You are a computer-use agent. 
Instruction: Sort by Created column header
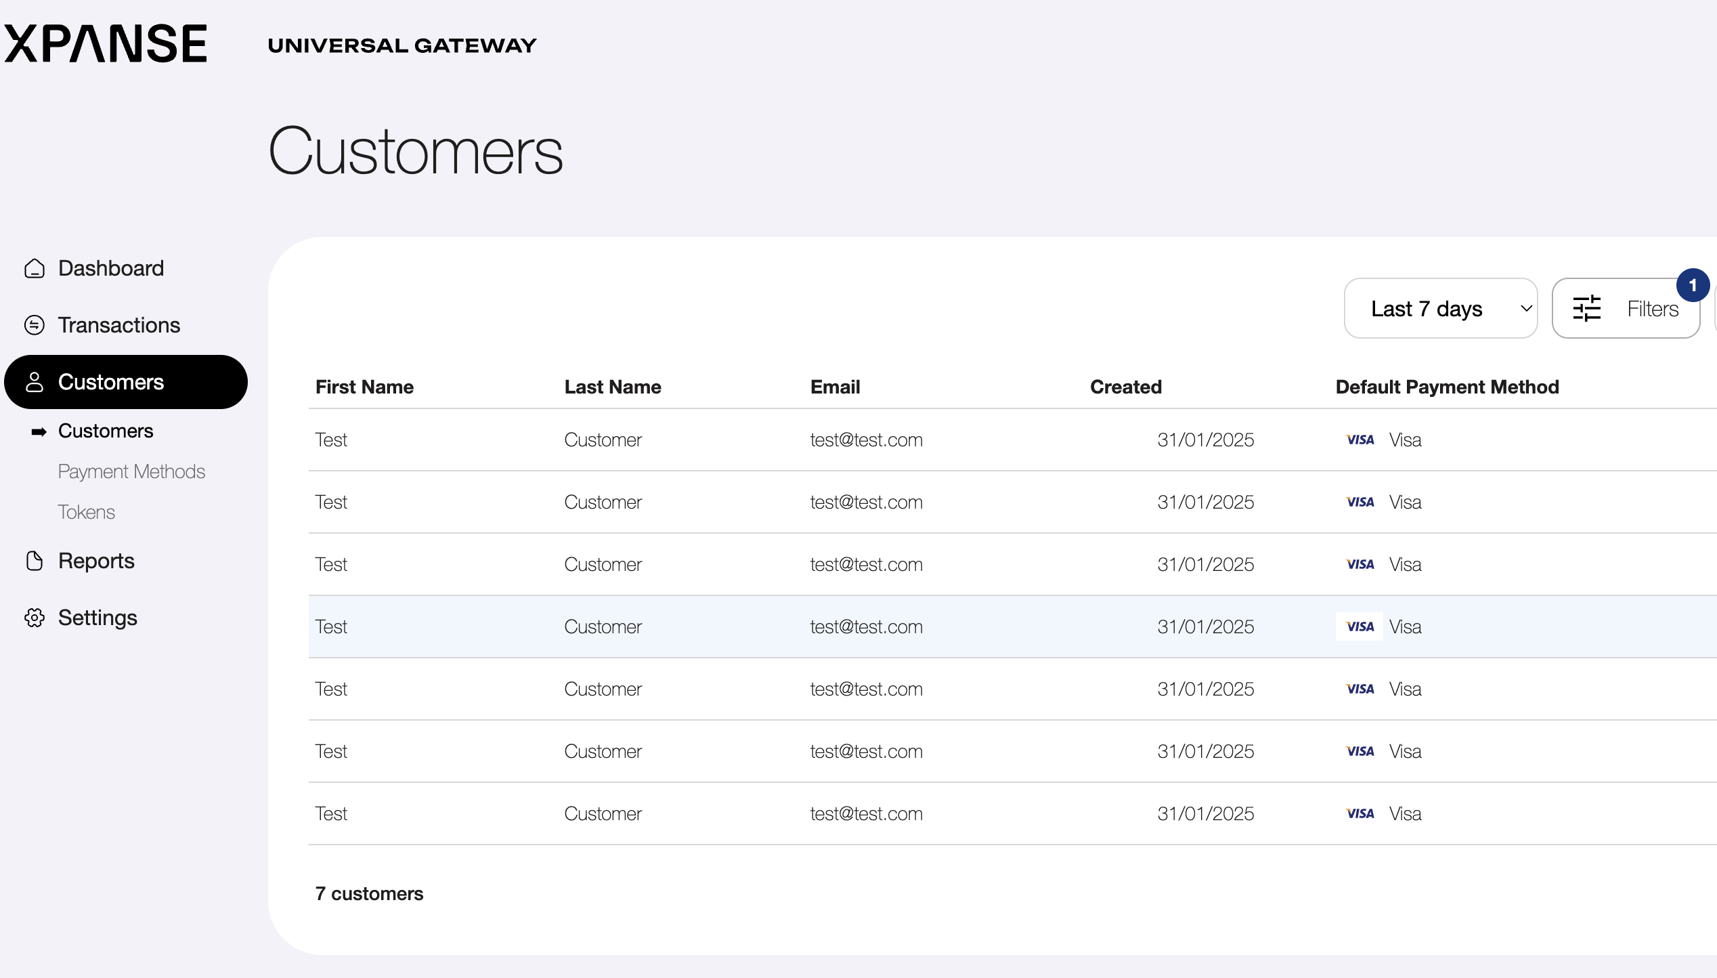(1126, 387)
